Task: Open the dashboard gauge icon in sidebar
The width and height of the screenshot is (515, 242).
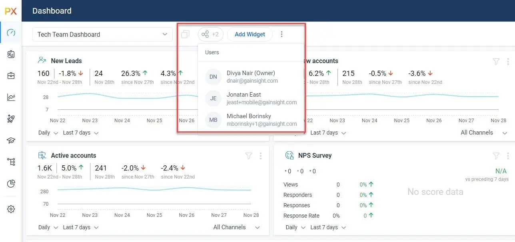Action: coord(11,33)
